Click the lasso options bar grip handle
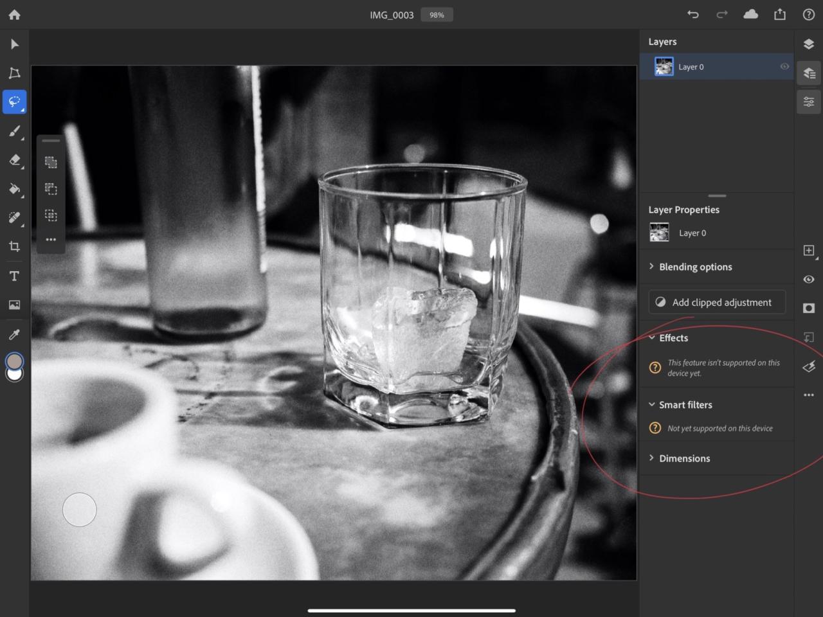 tap(51, 141)
